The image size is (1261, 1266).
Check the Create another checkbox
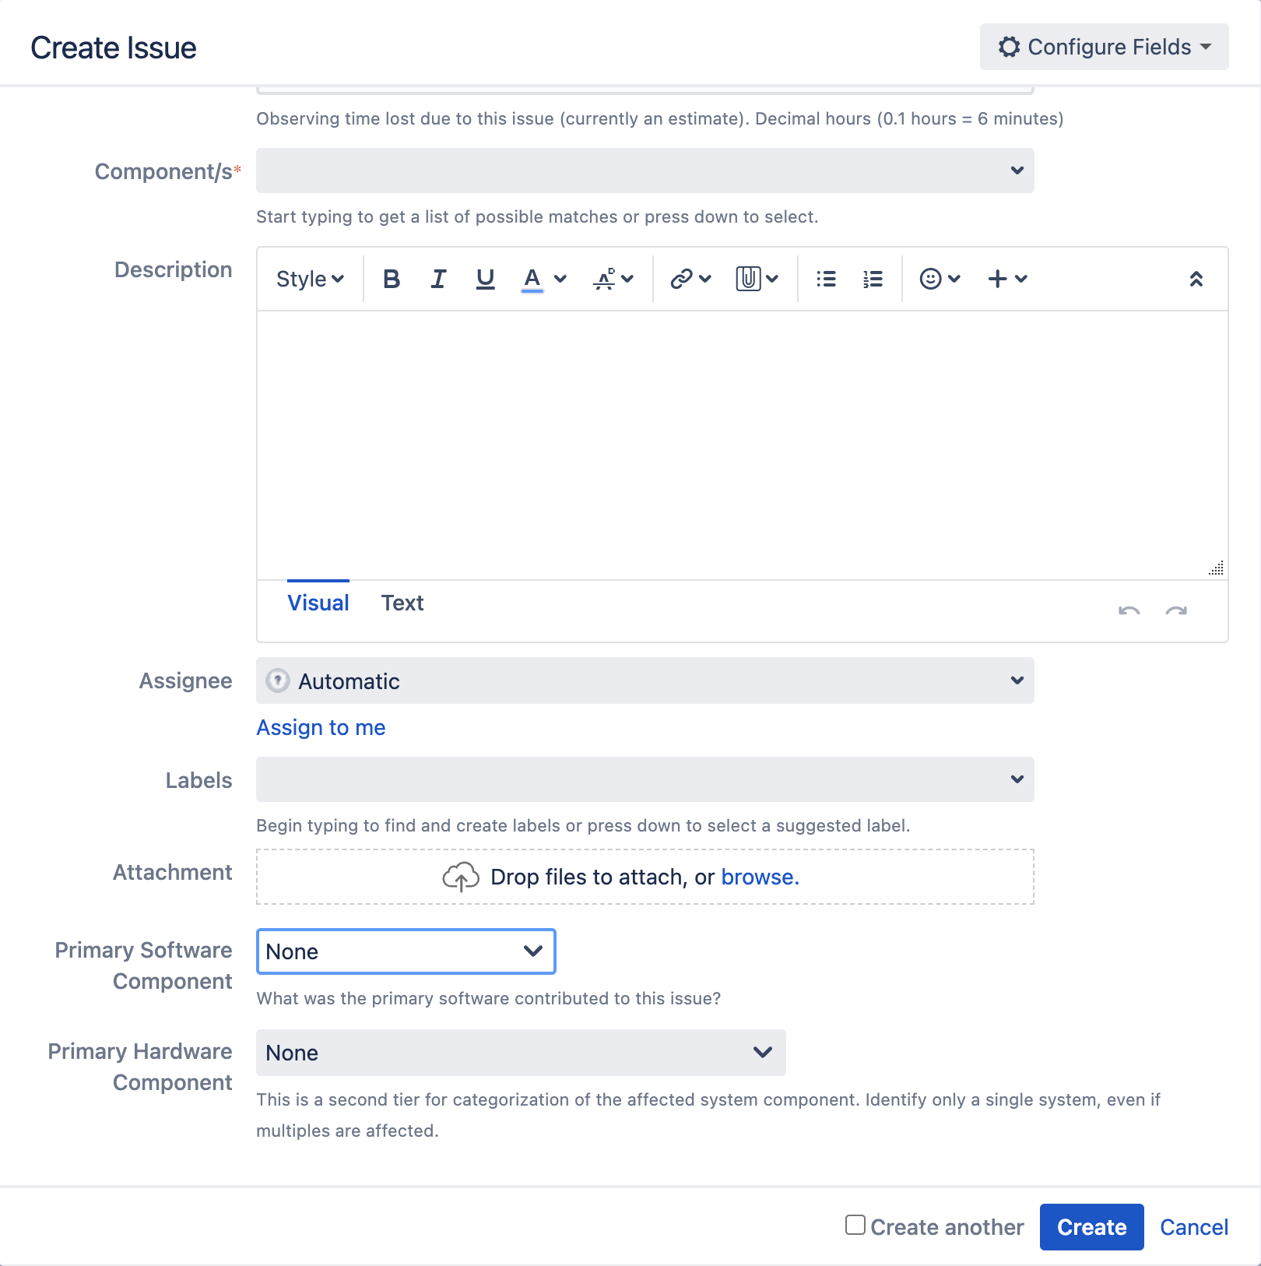[x=854, y=1226]
